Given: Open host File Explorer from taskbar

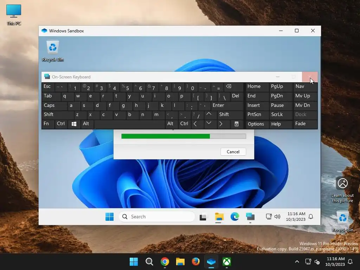Looking at the screenshot, I should tap(180, 262).
